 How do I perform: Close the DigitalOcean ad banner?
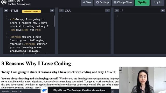(x=112, y=92)
